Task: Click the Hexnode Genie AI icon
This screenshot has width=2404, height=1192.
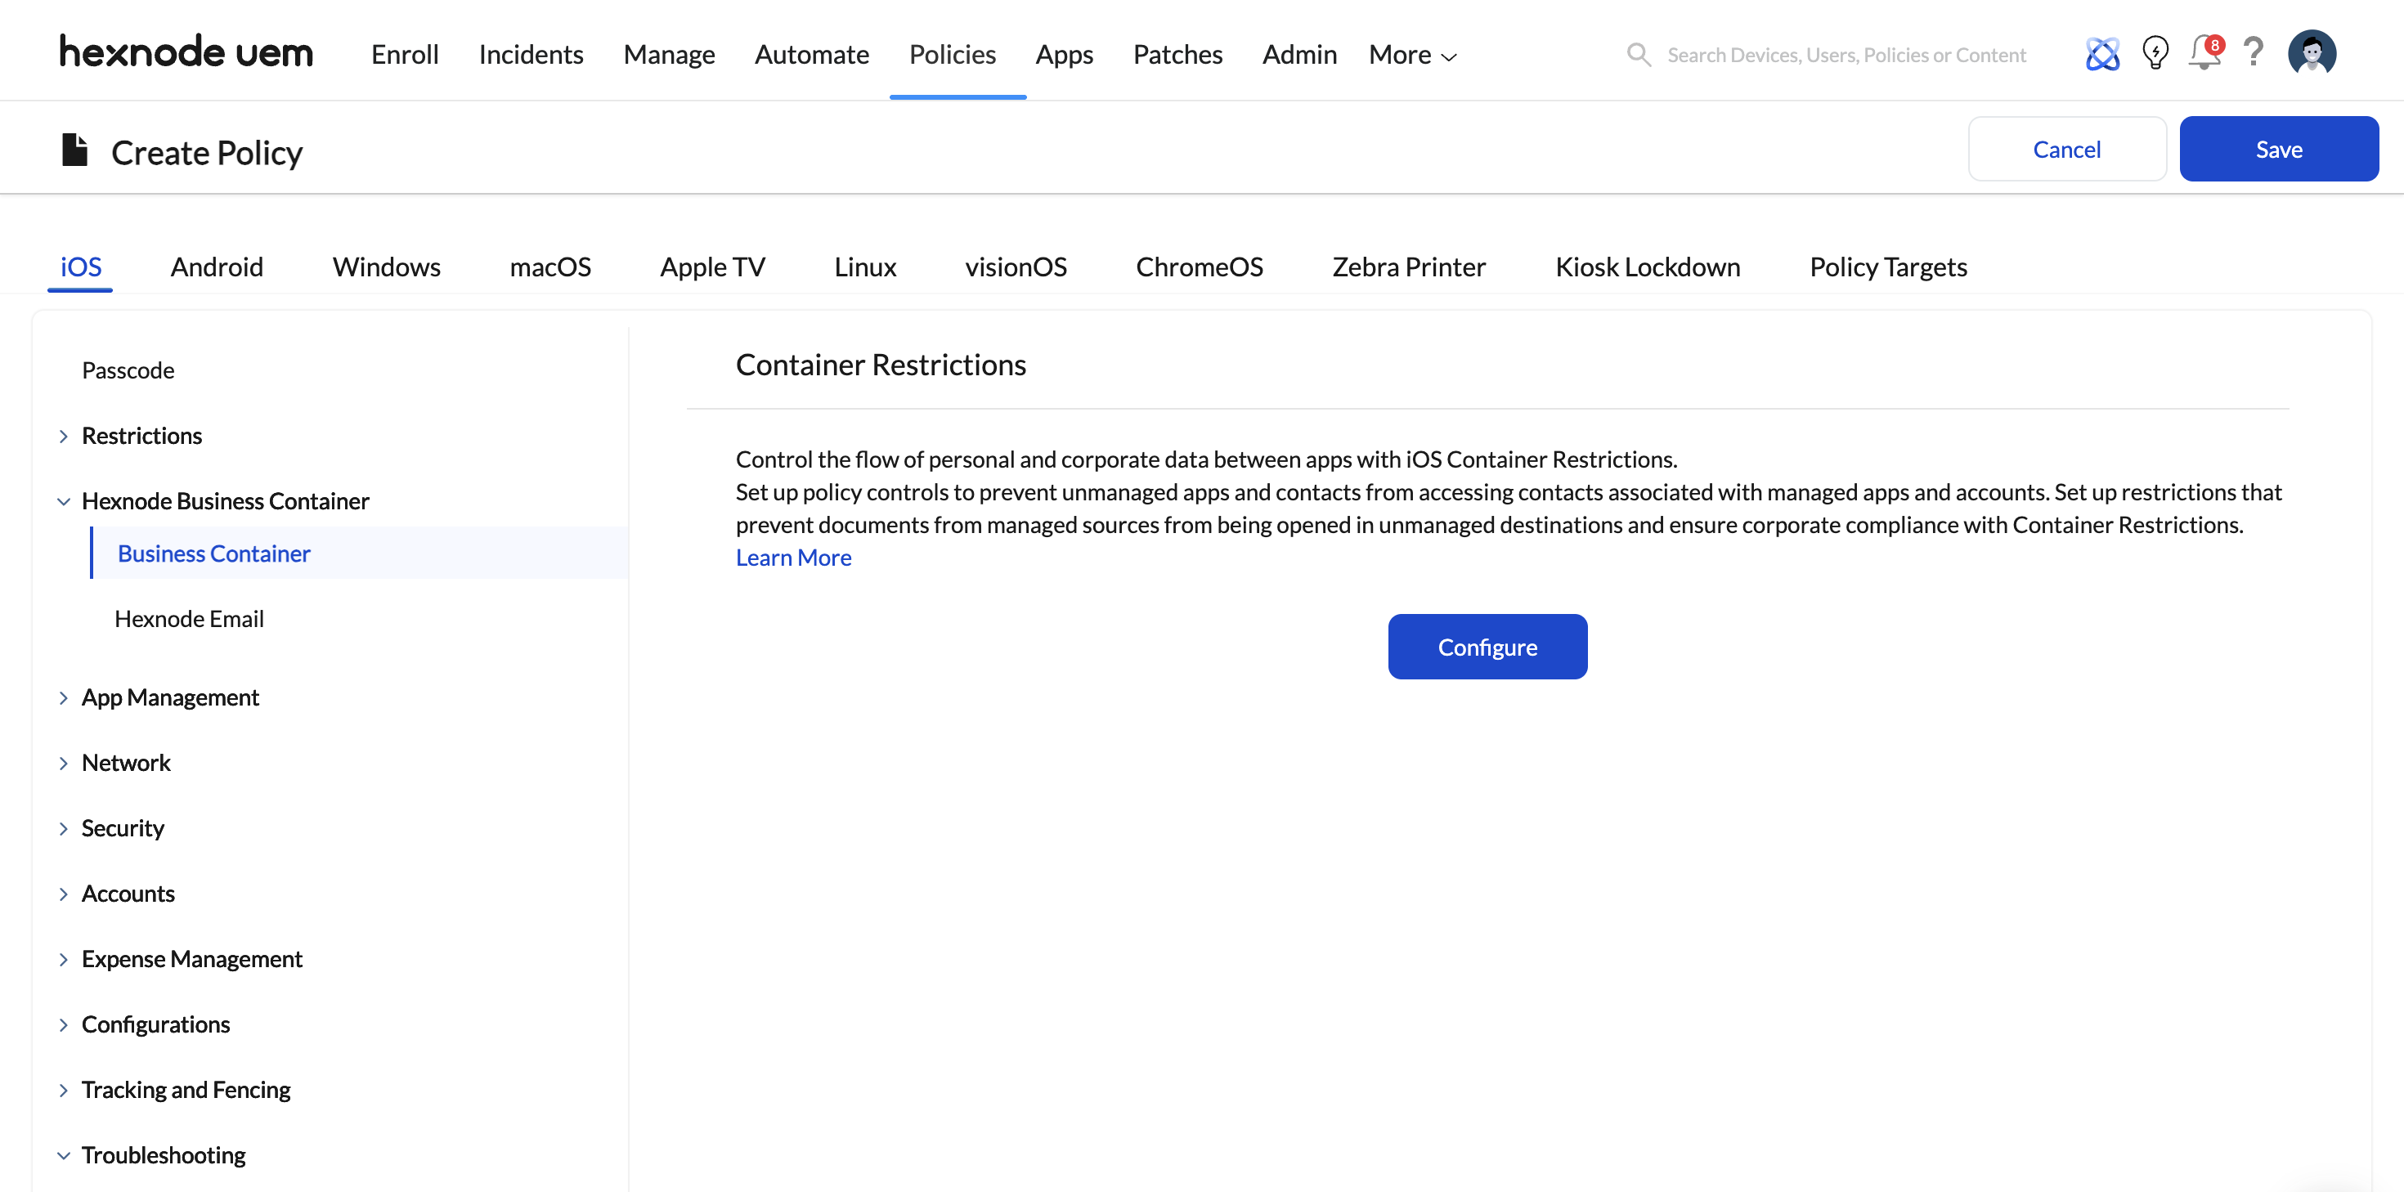Action: (2101, 54)
